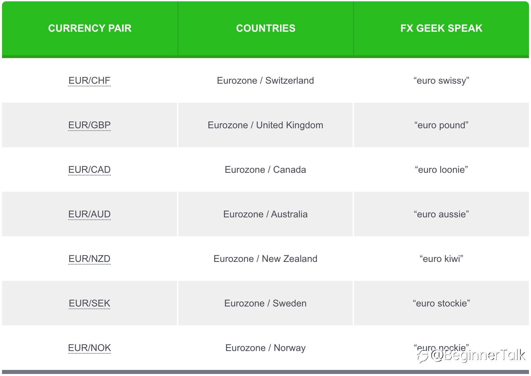The width and height of the screenshot is (531, 376).
Task: Open the EUR/NZD pair link
Action: click(90, 259)
